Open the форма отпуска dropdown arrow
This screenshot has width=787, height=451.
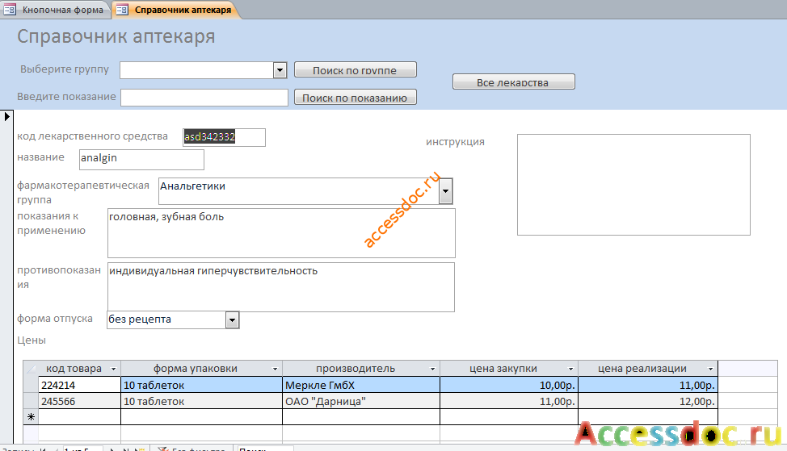pyautogui.click(x=233, y=319)
